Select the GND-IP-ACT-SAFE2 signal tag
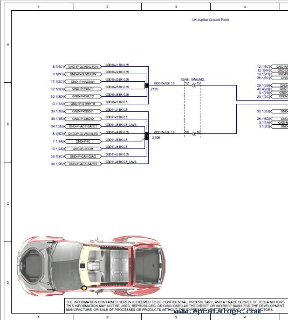The image size is (288, 320). pyautogui.click(x=83, y=164)
